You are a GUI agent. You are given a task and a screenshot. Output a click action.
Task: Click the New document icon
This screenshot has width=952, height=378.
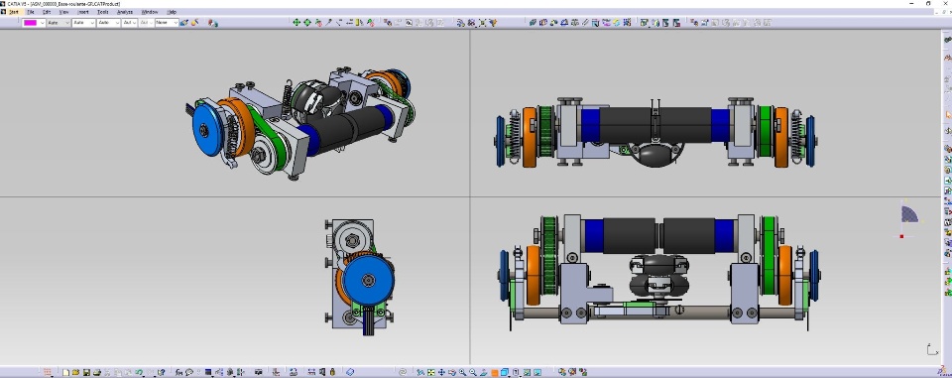point(65,372)
